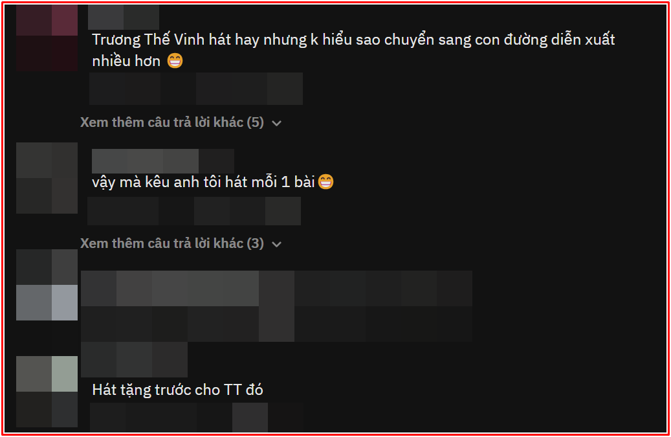Screen dimensions: 671x437
Task: Click "Xem thêm câu trả lời khác (3)" link
Action: pyautogui.click(x=172, y=243)
